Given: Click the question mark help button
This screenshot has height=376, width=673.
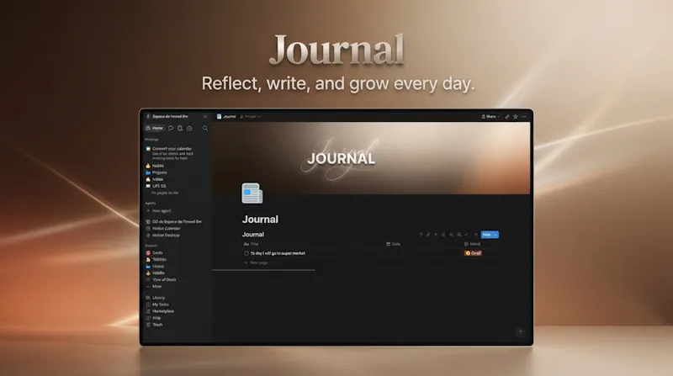Looking at the screenshot, I should coord(520,331).
